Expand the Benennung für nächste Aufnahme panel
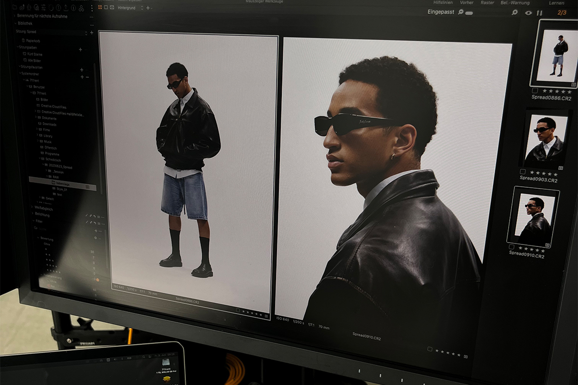The height and width of the screenshot is (385, 578). click(13, 16)
